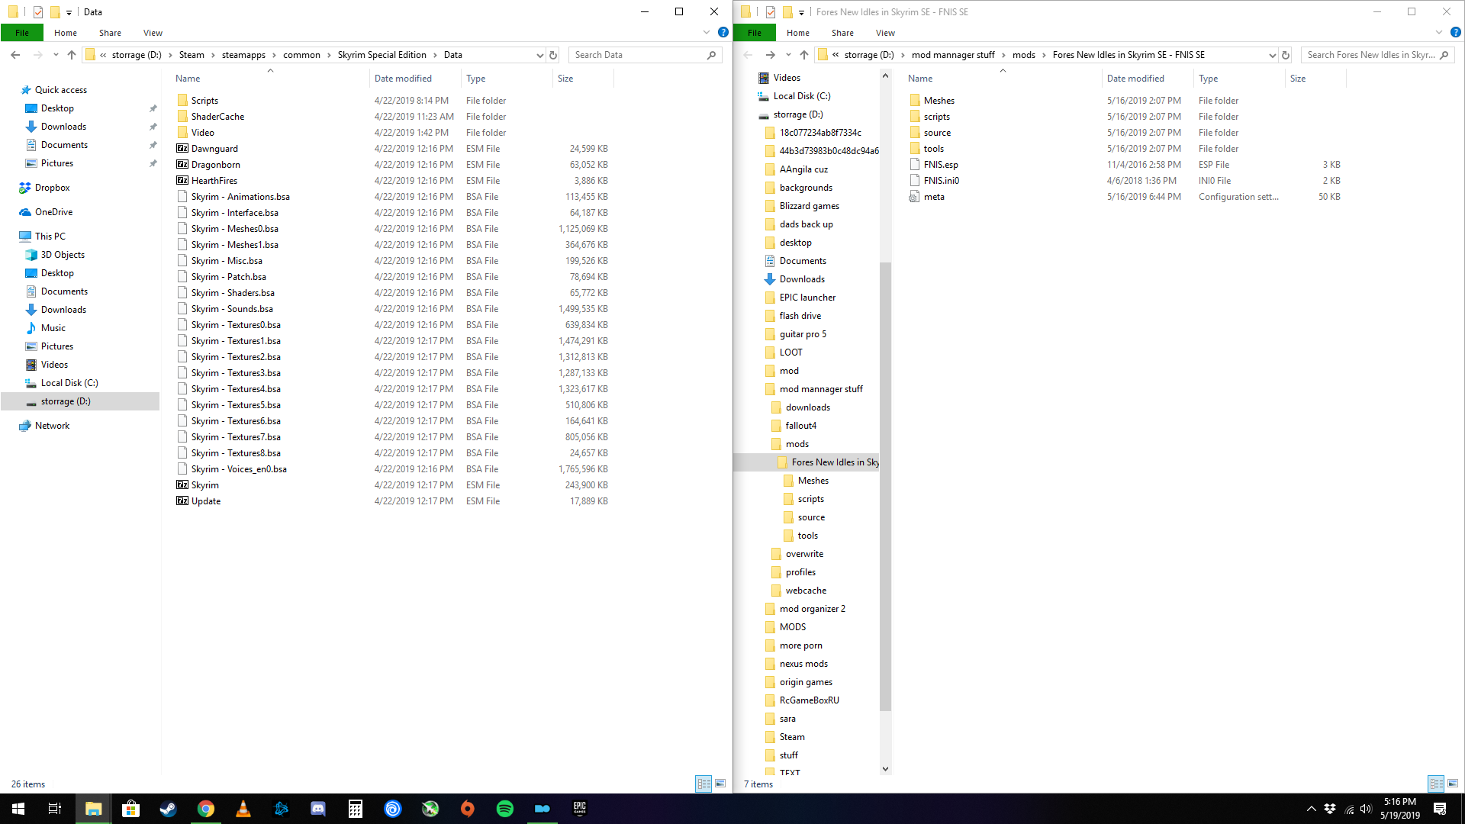1465x824 pixels.
Task: Launch VLC media player from the taskbar
Action: (x=243, y=809)
